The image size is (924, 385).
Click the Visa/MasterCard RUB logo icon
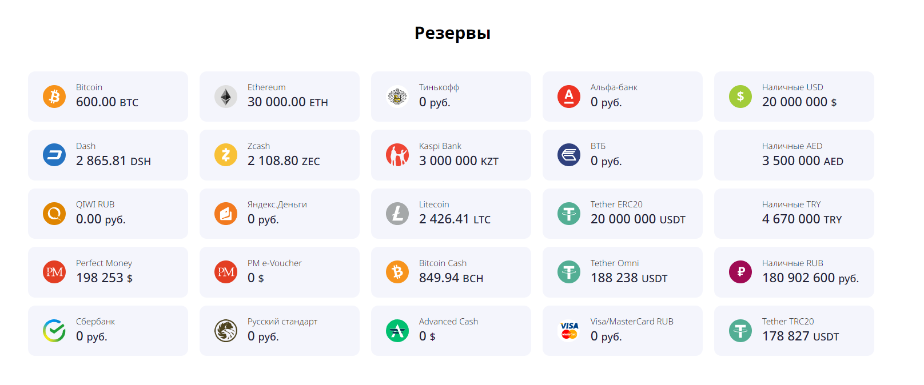569,331
